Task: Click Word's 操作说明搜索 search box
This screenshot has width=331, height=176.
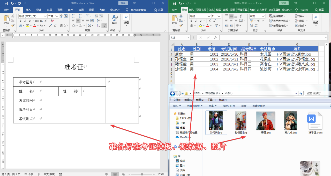Action: click(138, 10)
